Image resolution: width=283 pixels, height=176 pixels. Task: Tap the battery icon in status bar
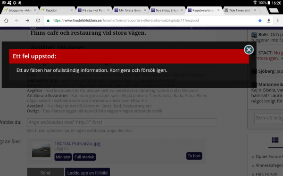tap(269, 3)
